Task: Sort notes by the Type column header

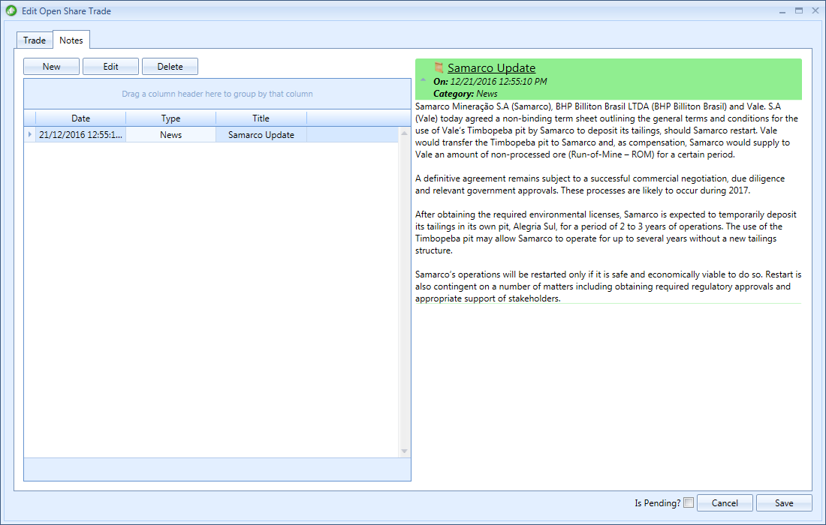Action: (x=170, y=118)
